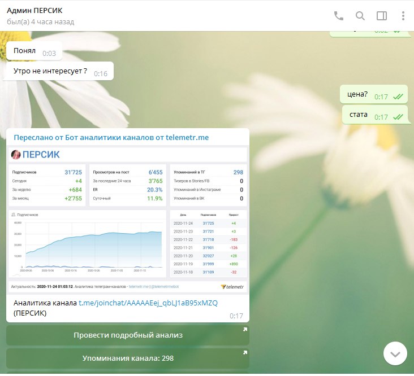Toggle the right sidebar panel
This screenshot has height=376, width=414.
(382, 16)
